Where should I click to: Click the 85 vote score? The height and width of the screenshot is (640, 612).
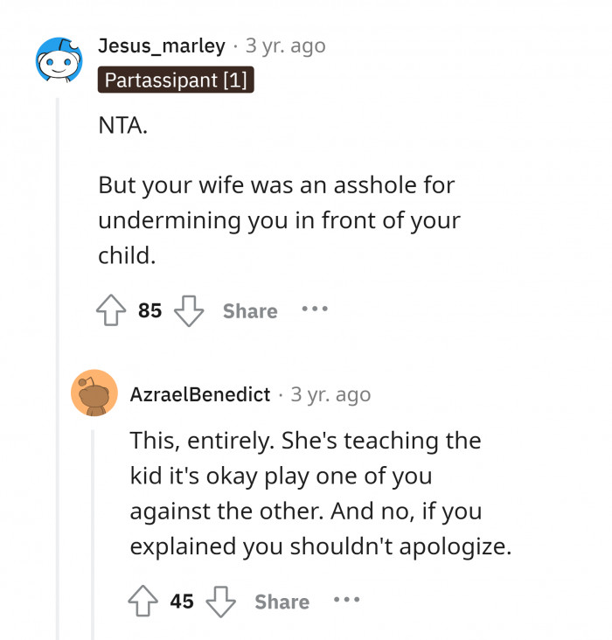[150, 311]
